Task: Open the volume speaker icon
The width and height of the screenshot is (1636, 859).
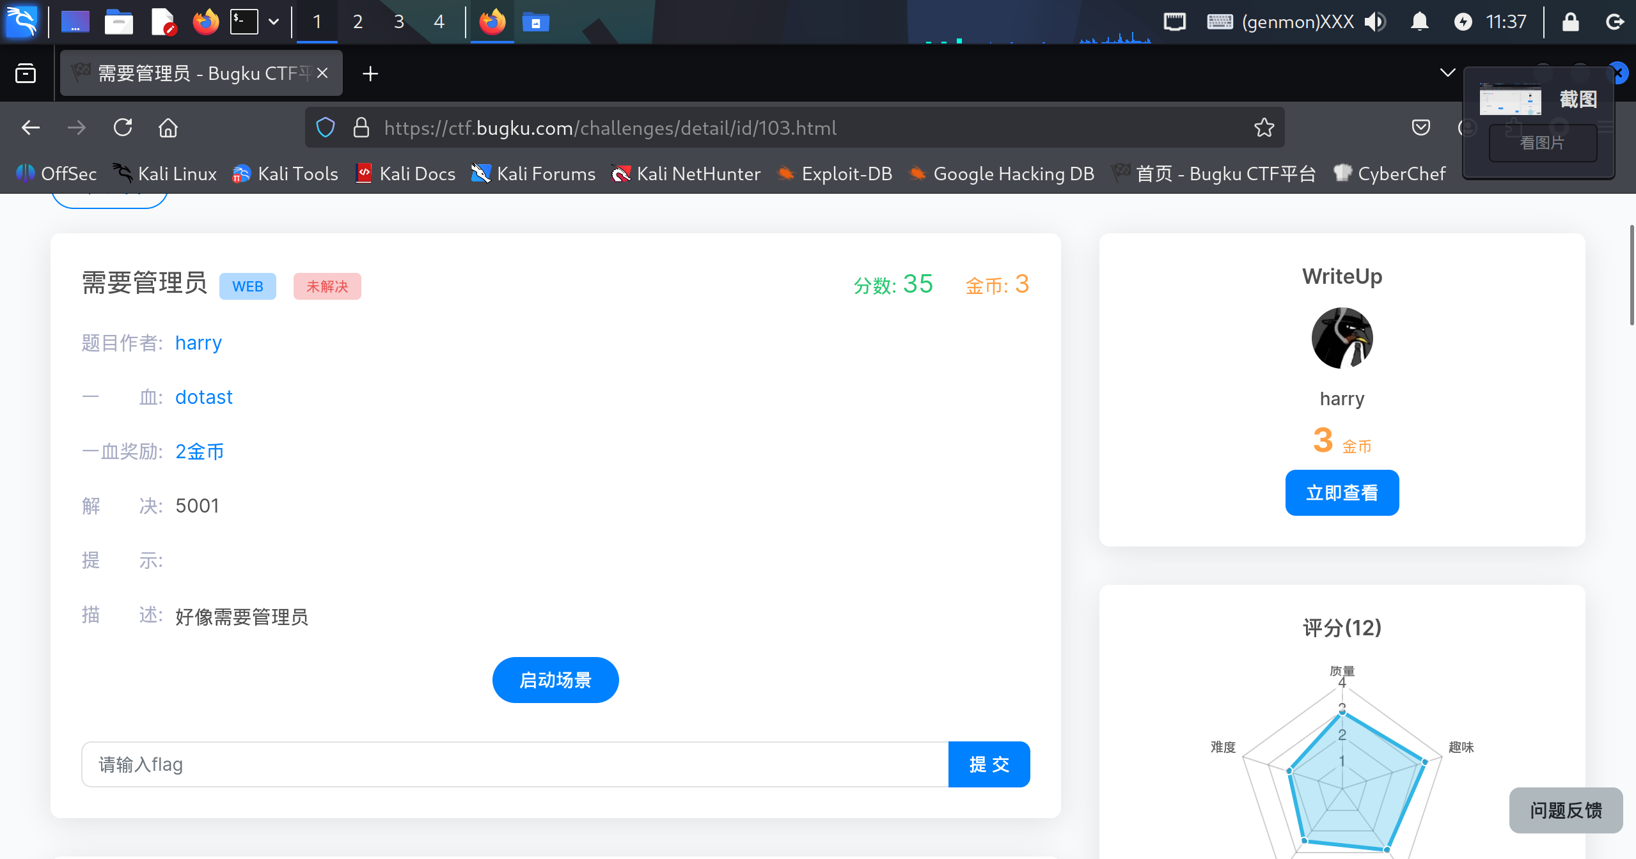Action: pyautogui.click(x=1374, y=22)
